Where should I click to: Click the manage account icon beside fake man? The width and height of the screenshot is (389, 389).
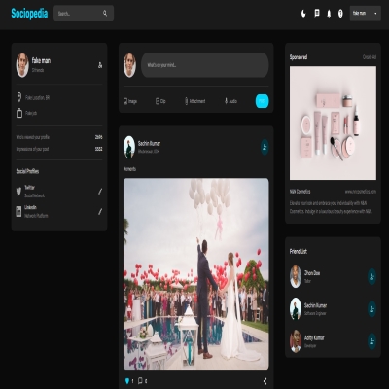(x=100, y=65)
